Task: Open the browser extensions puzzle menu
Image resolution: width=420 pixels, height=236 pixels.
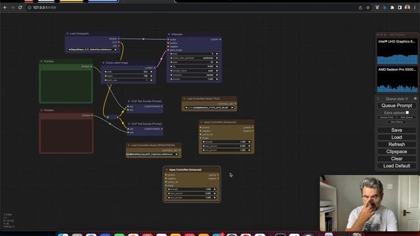Action: 392,7
